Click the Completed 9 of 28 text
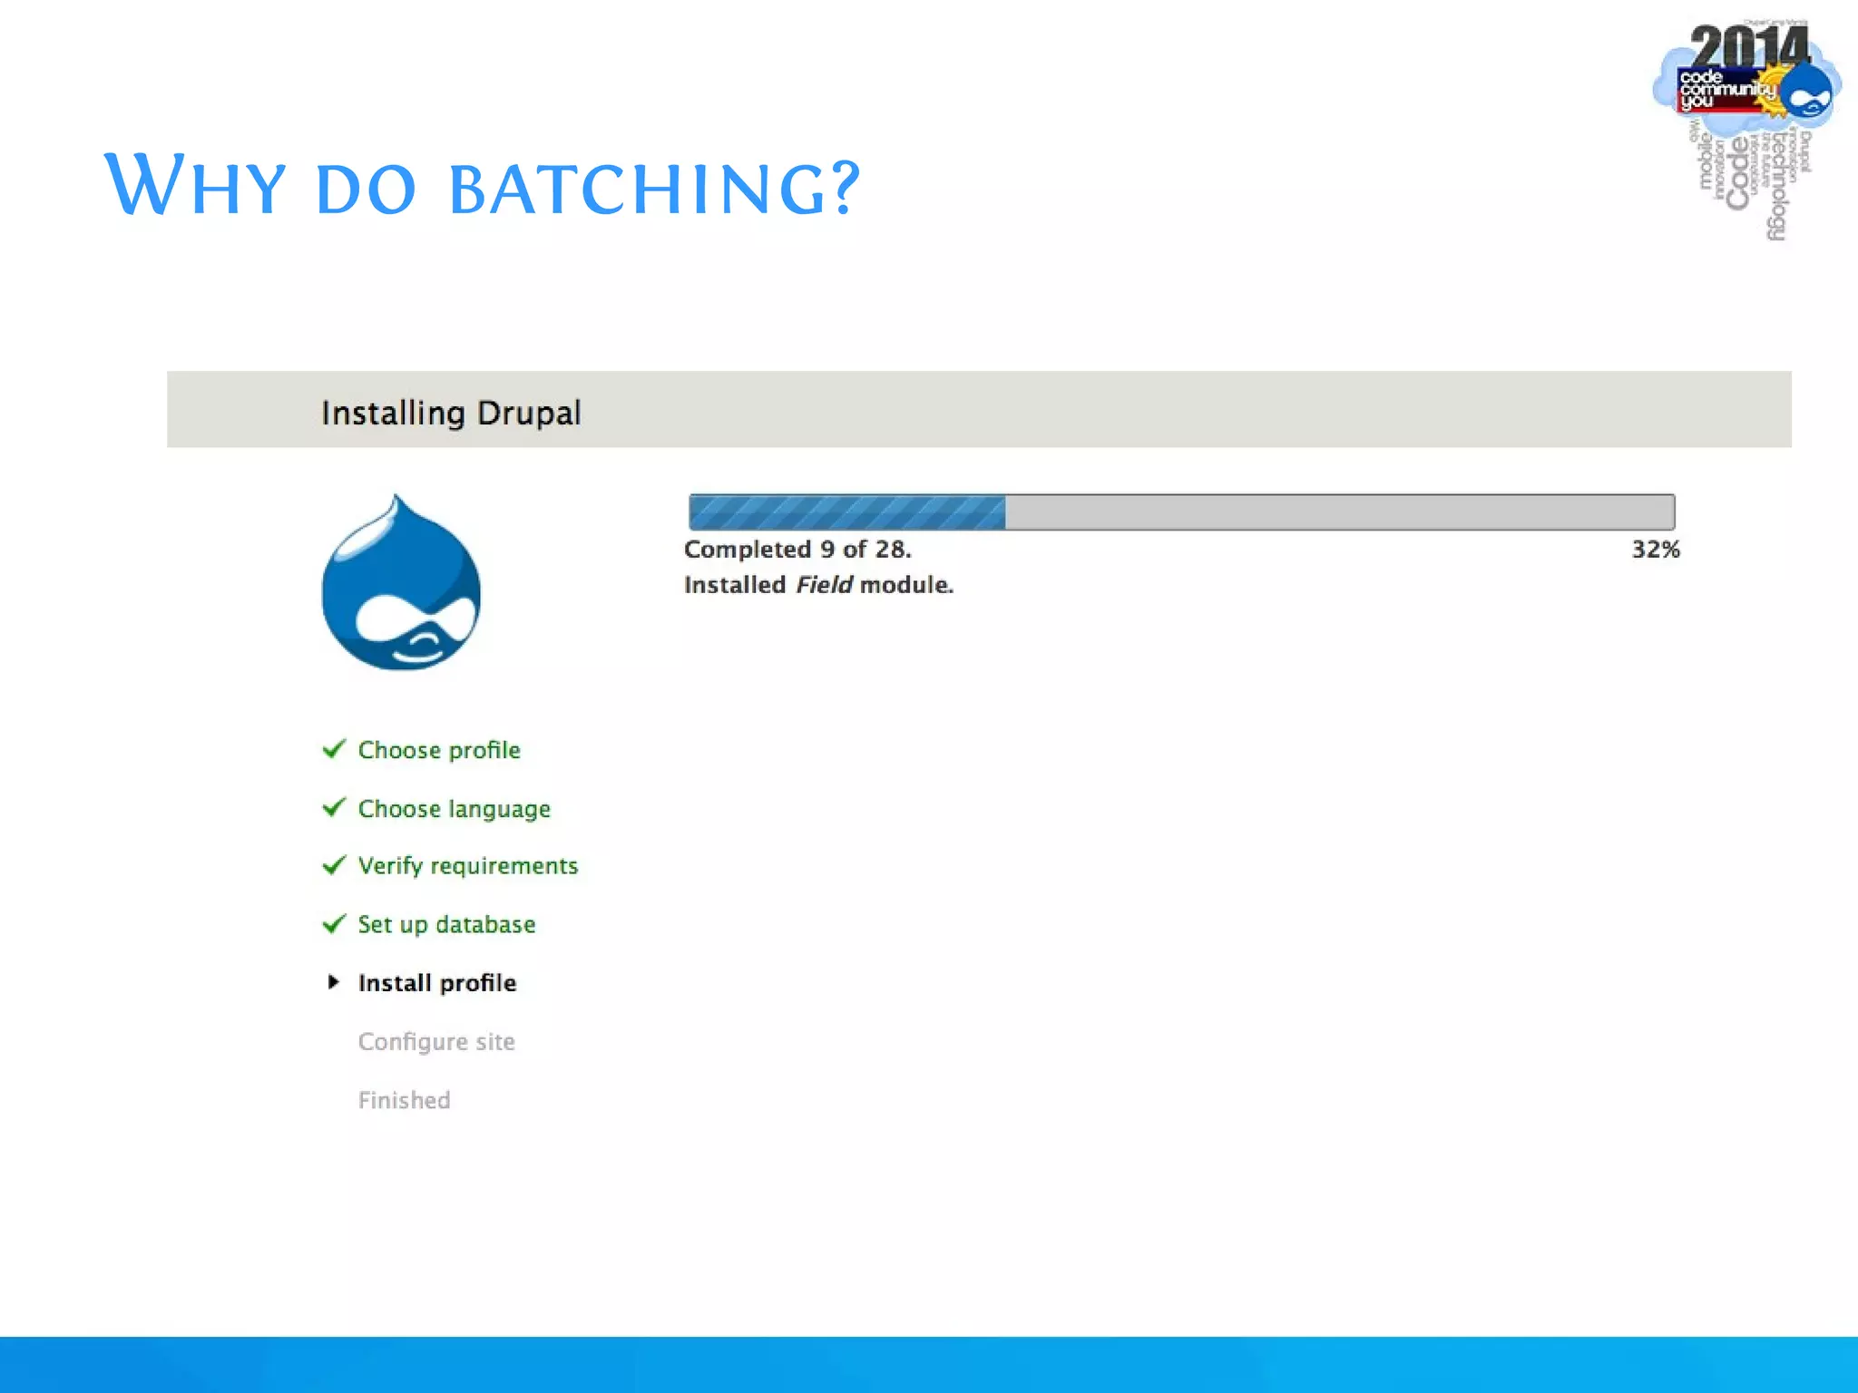 pos(797,550)
